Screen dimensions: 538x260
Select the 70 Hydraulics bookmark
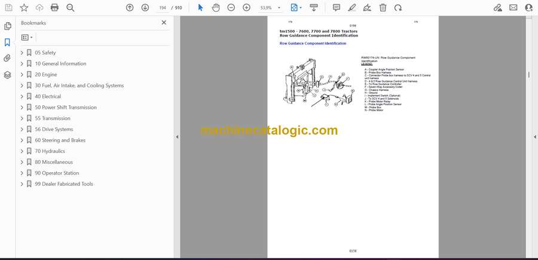tap(50, 151)
